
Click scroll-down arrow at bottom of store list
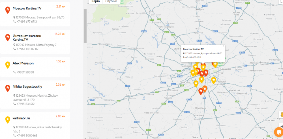coord(85,138)
